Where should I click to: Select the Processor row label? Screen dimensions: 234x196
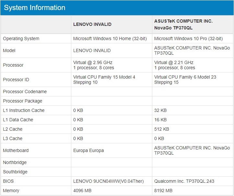13,65
